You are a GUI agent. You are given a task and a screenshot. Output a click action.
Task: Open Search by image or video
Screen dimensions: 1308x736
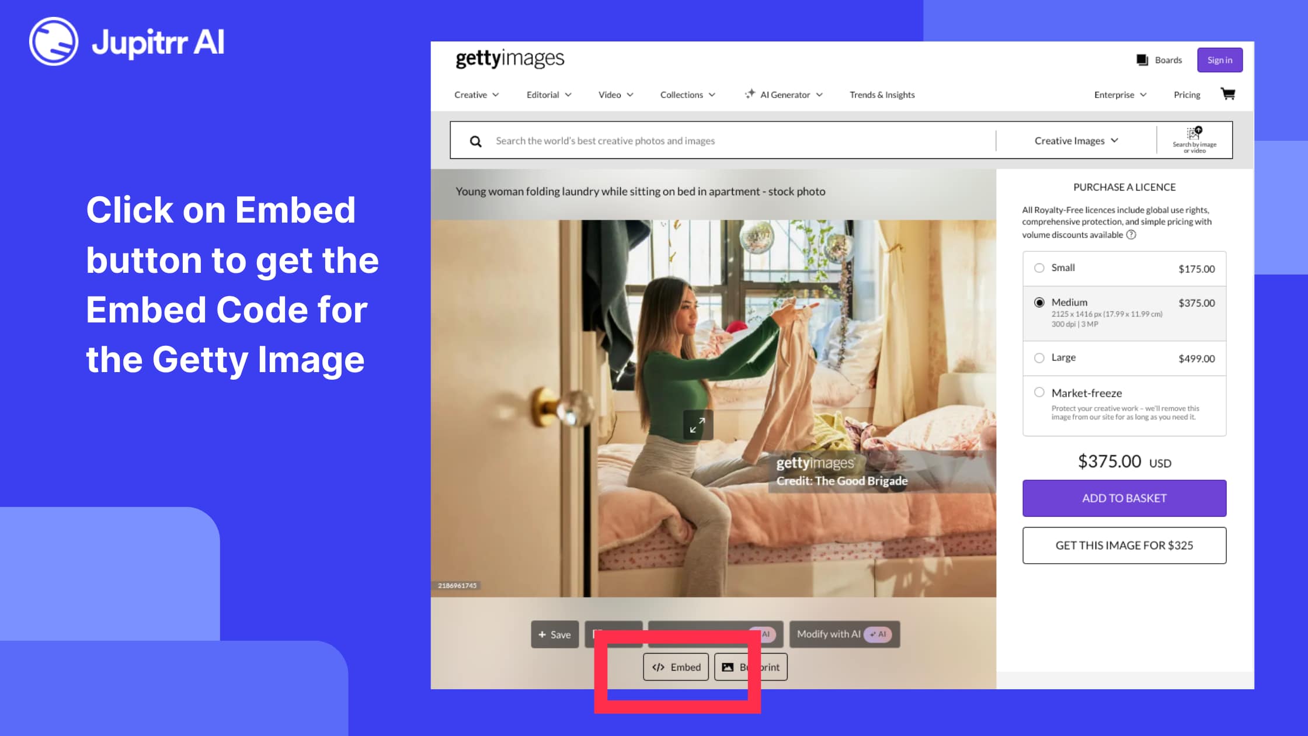point(1194,140)
